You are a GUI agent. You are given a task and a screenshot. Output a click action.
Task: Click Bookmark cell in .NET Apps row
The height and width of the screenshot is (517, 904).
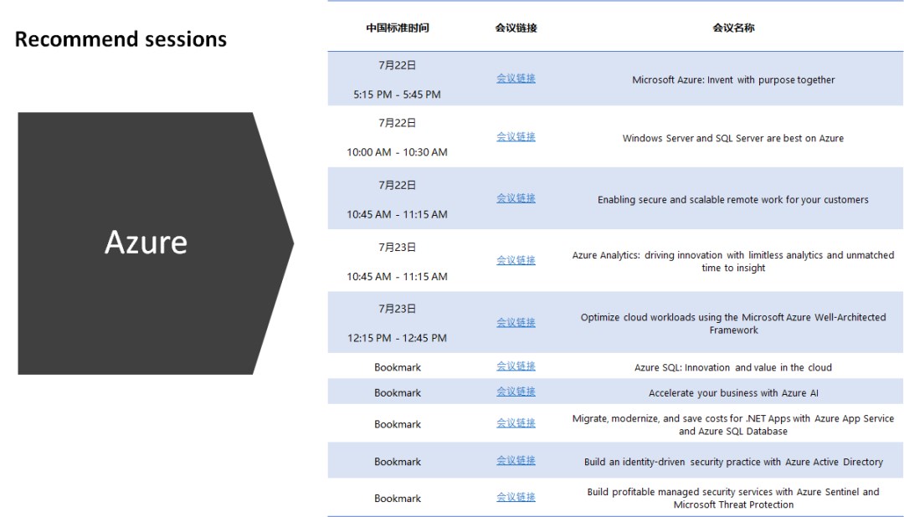point(398,424)
